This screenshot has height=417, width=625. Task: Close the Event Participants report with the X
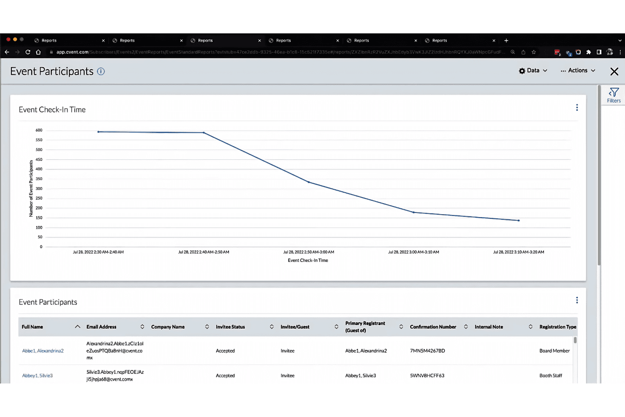pos(614,71)
